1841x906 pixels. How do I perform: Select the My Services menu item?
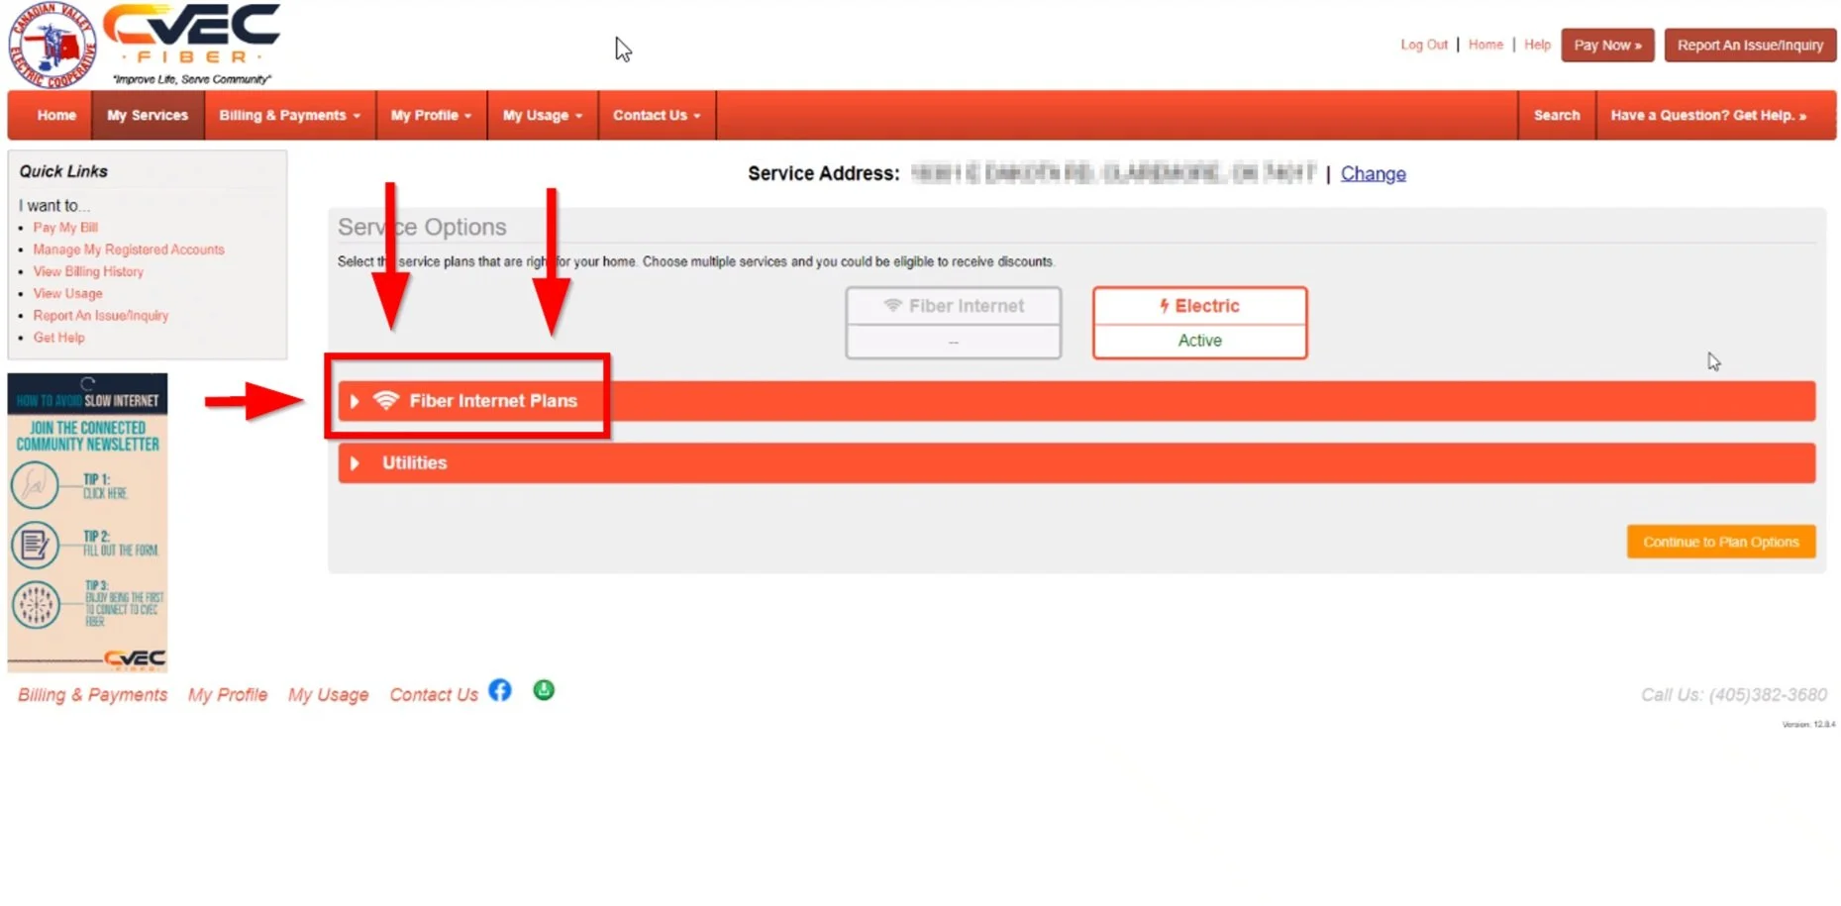point(147,115)
